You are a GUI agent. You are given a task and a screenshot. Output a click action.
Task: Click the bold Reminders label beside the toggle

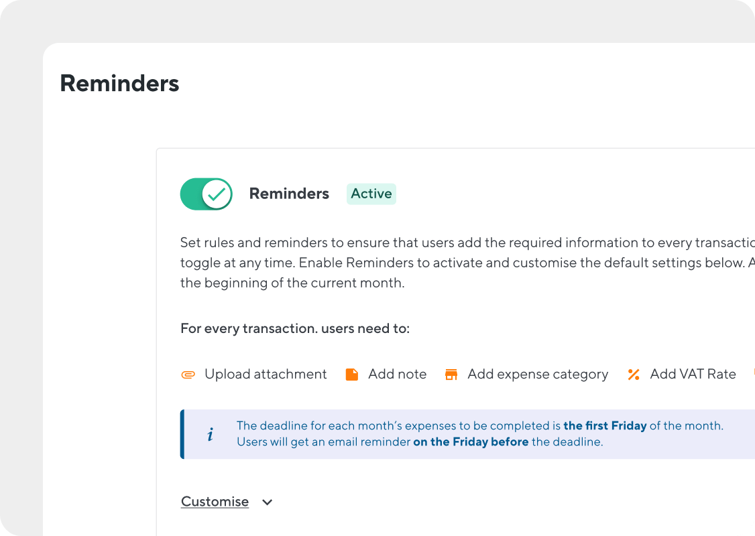[x=289, y=194]
